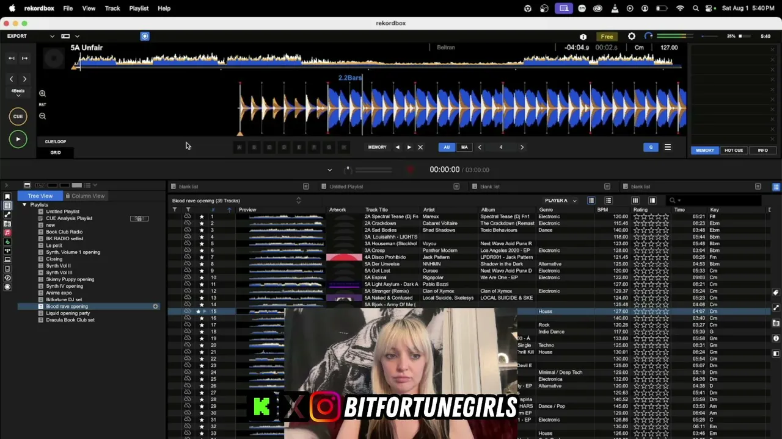Click the blue record indicator icon
Screen dimensions: 782x439
tap(145, 36)
